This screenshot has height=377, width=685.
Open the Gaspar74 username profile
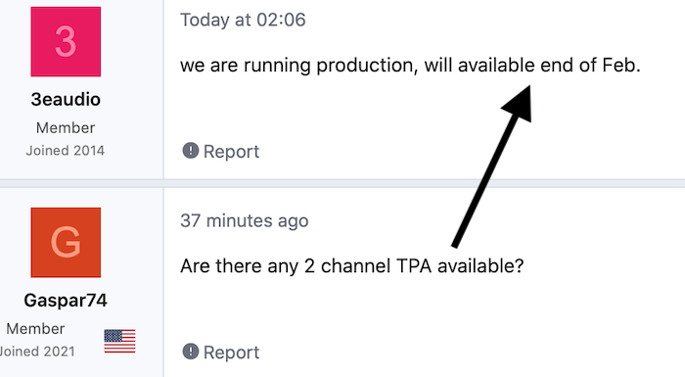66,301
